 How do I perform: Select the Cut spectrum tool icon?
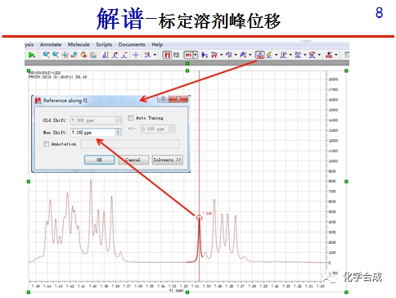point(147,55)
